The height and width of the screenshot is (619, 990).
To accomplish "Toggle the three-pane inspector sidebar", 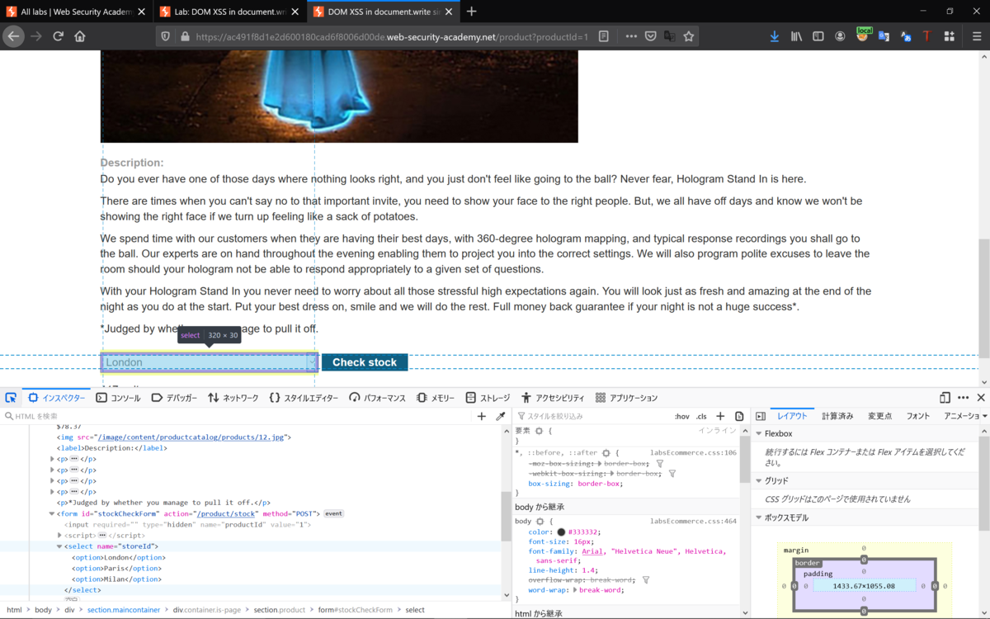I will point(761,416).
